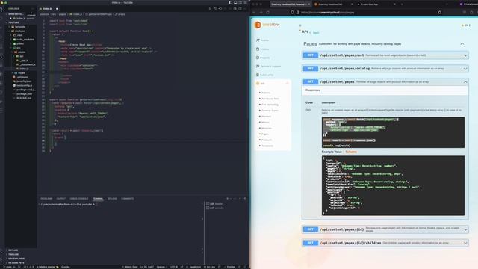Expand the styles folder in Explorer
Screen dimensions: 478x269
point(22,73)
